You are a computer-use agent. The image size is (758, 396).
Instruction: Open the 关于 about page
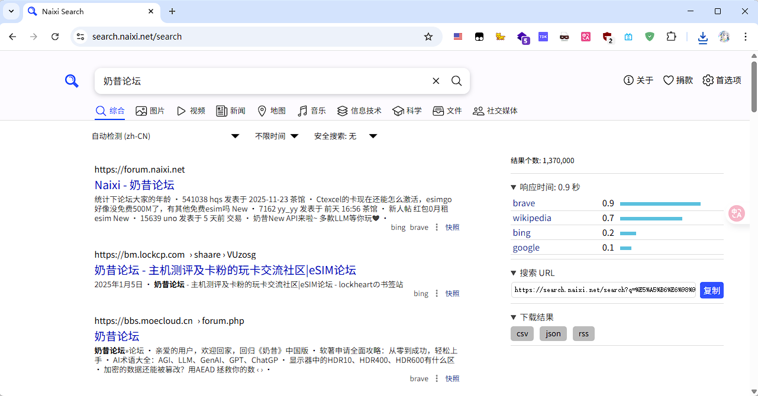(638, 80)
